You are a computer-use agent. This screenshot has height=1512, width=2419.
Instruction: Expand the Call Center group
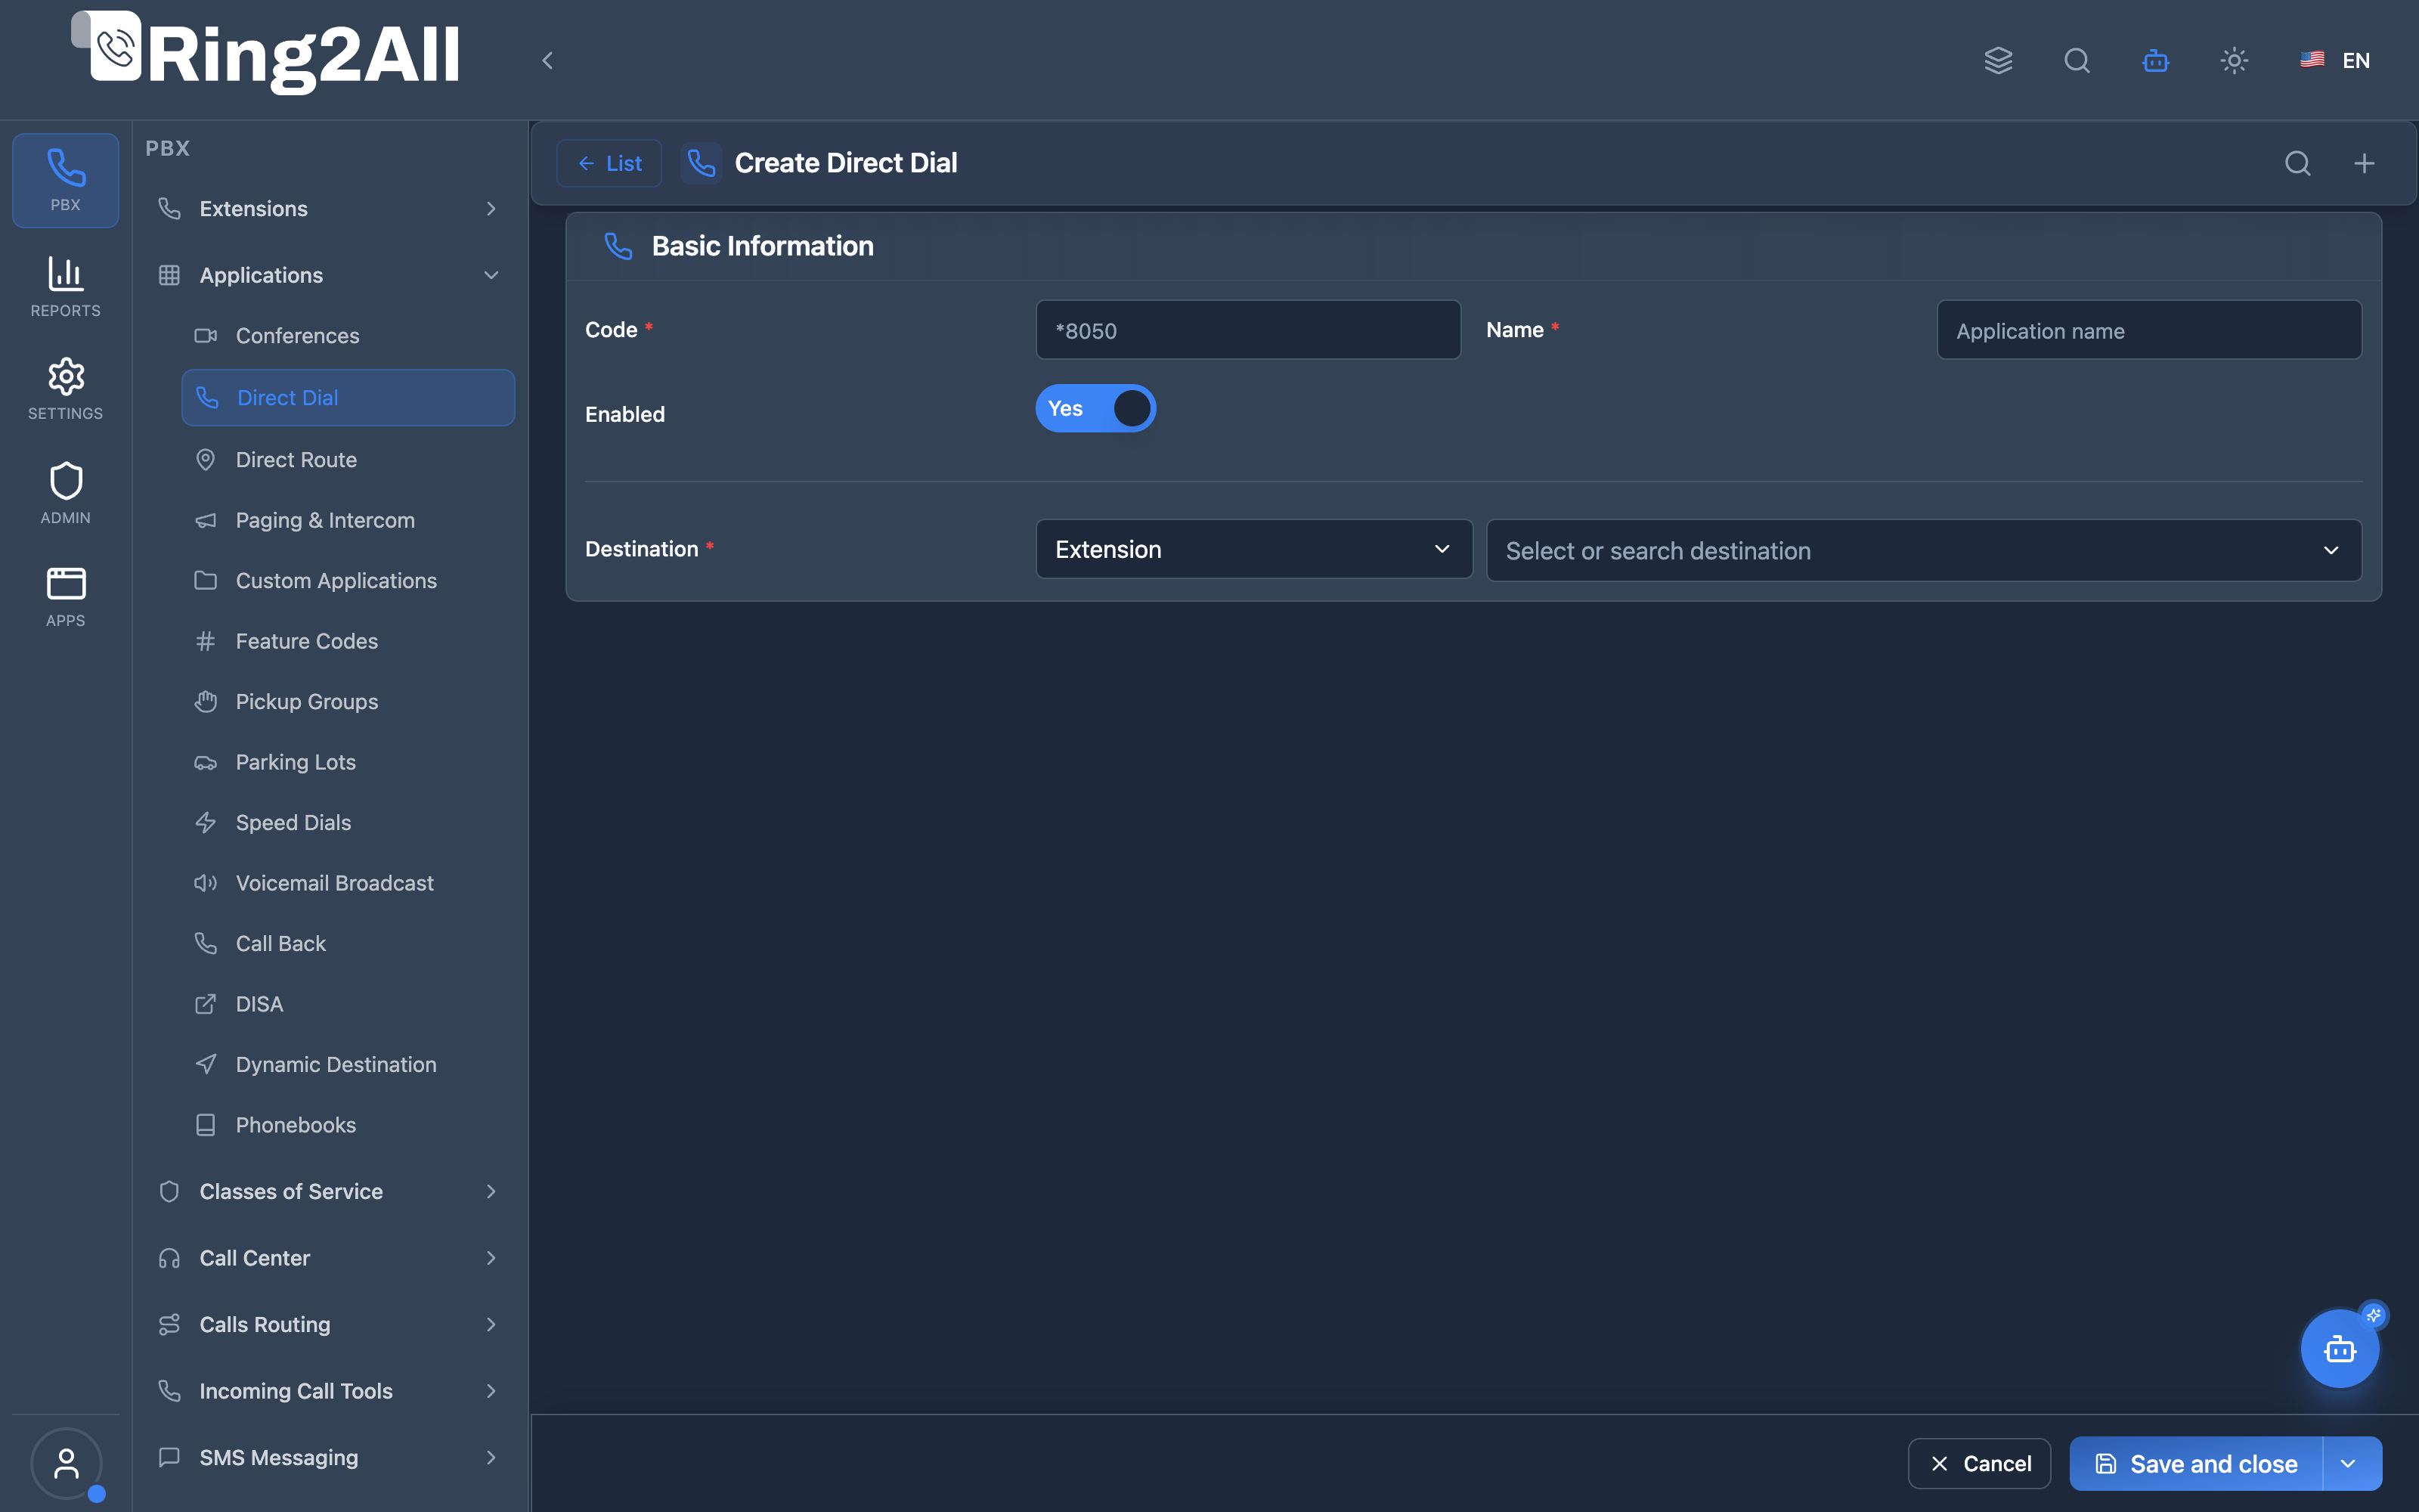point(330,1258)
